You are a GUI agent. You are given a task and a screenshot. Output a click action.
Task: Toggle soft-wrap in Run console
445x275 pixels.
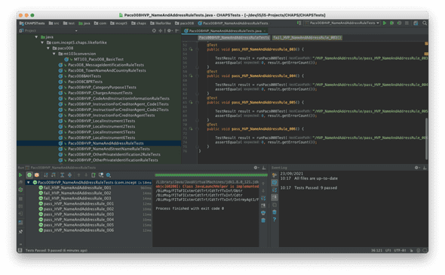click(263, 198)
